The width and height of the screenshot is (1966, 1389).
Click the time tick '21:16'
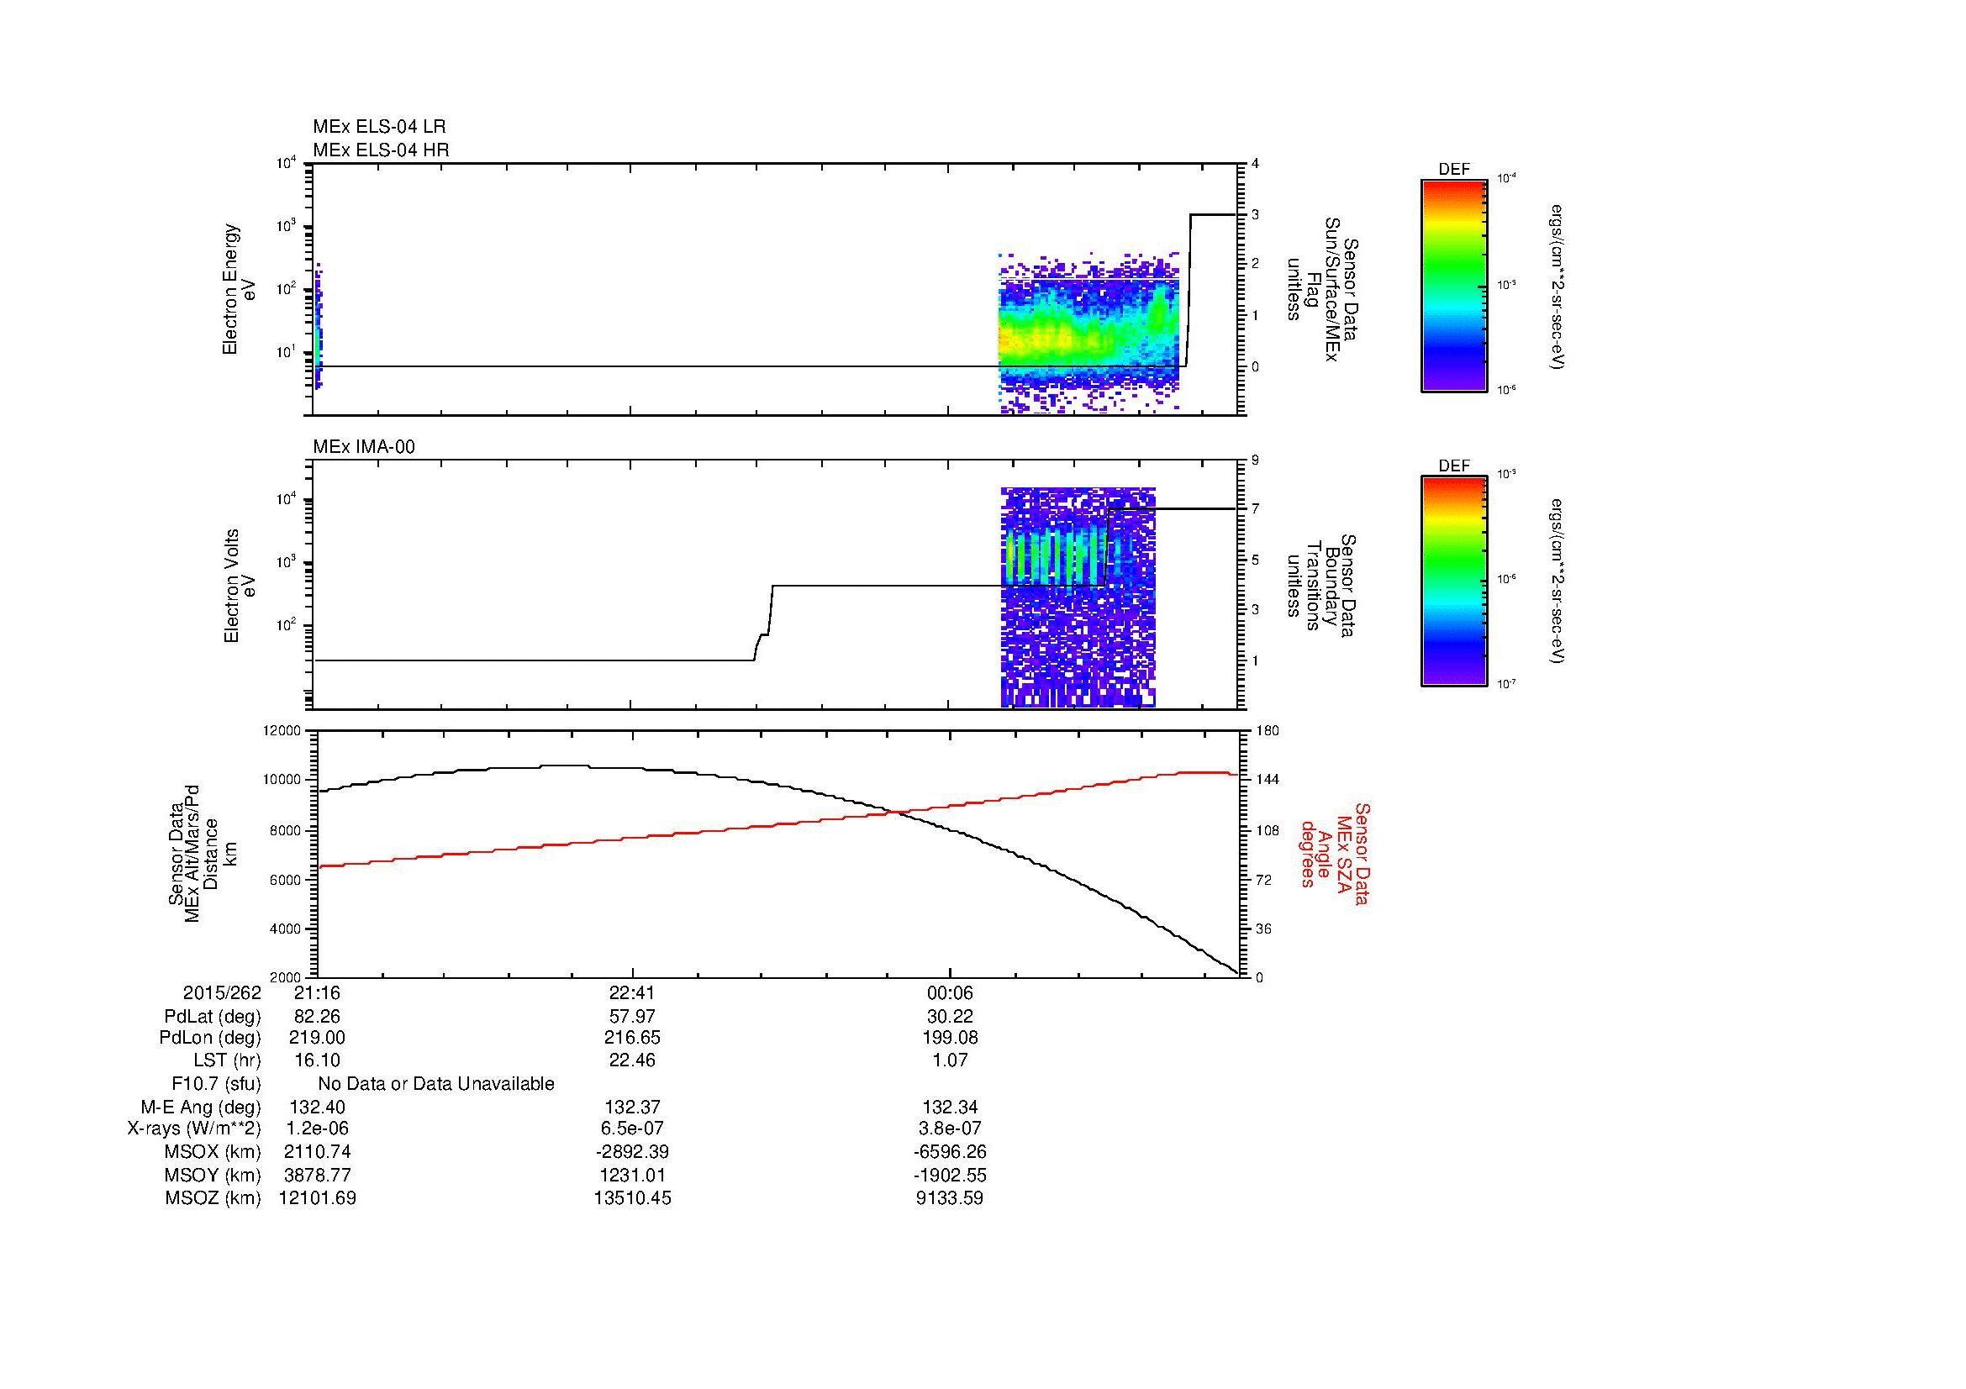coord(317,993)
